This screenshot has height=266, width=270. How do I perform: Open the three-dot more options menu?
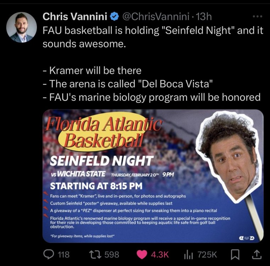pos(257,17)
